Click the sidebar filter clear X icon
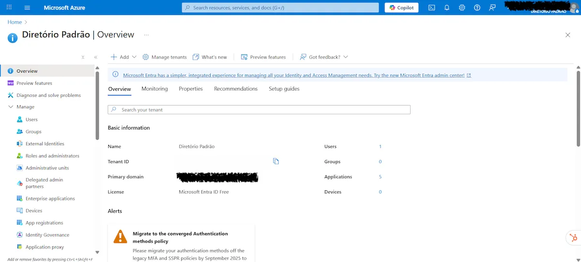 click(x=83, y=57)
